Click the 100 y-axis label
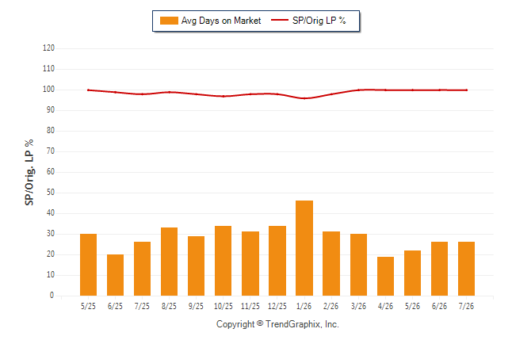 pos(48,90)
